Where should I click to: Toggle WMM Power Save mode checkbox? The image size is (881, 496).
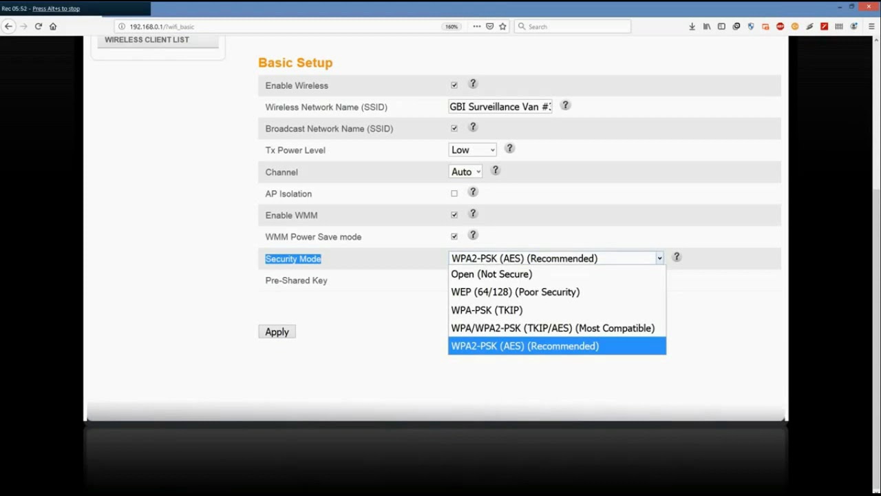[x=454, y=236]
